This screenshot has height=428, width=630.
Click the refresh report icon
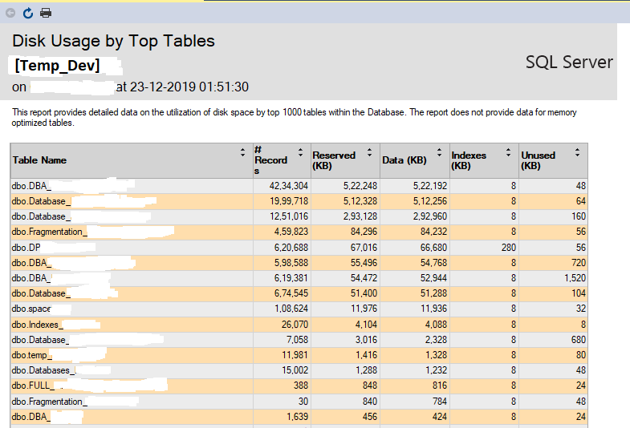coord(28,13)
